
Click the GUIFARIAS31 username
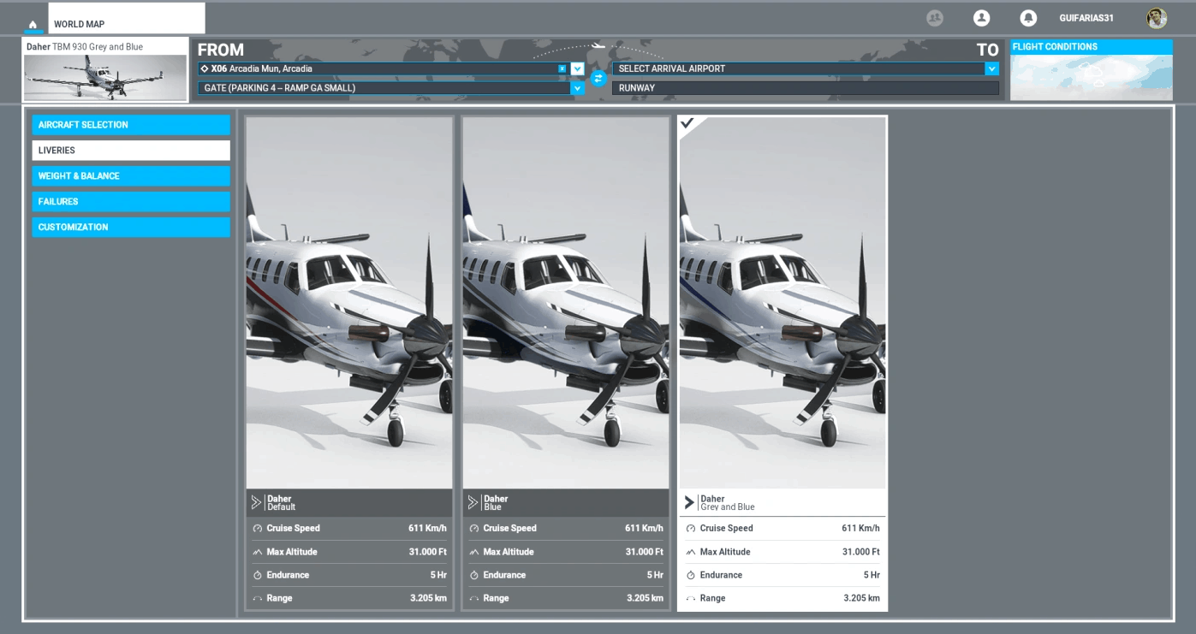pyautogui.click(x=1086, y=18)
